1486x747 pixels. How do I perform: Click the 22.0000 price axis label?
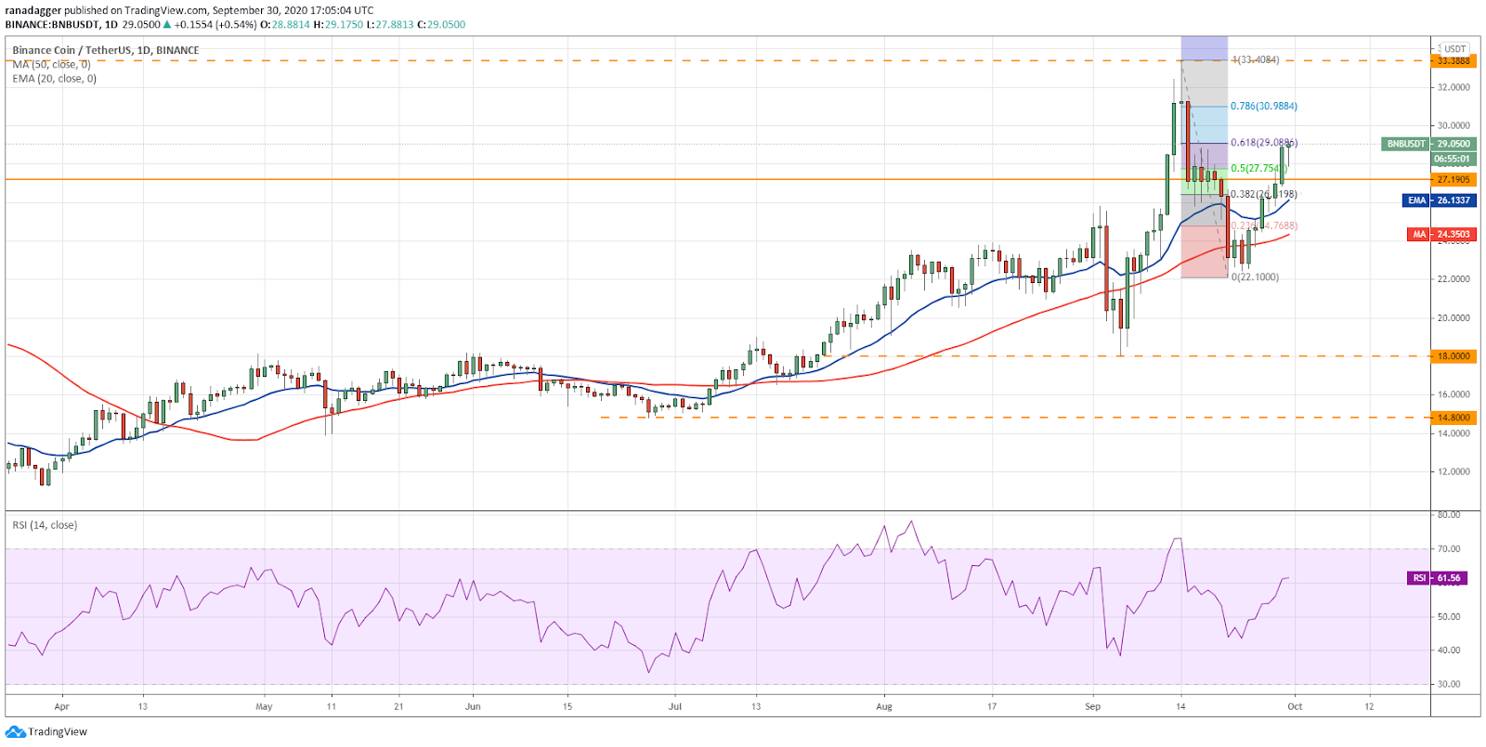click(1453, 279)
